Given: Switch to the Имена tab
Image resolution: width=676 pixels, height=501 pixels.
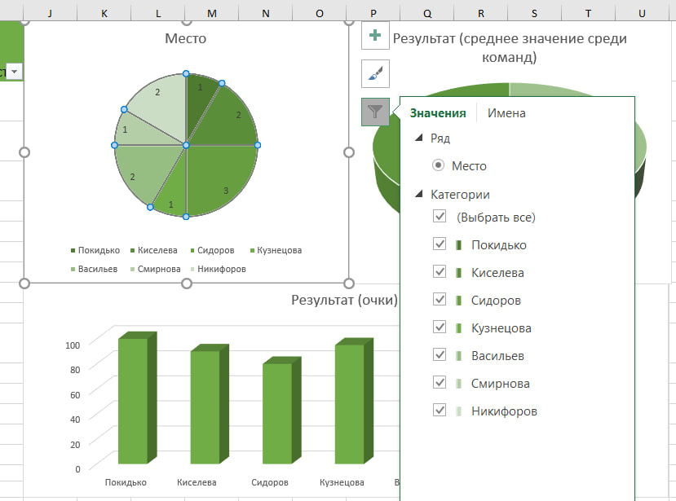Looking at the screenshot, I should [x=506, y=113].
